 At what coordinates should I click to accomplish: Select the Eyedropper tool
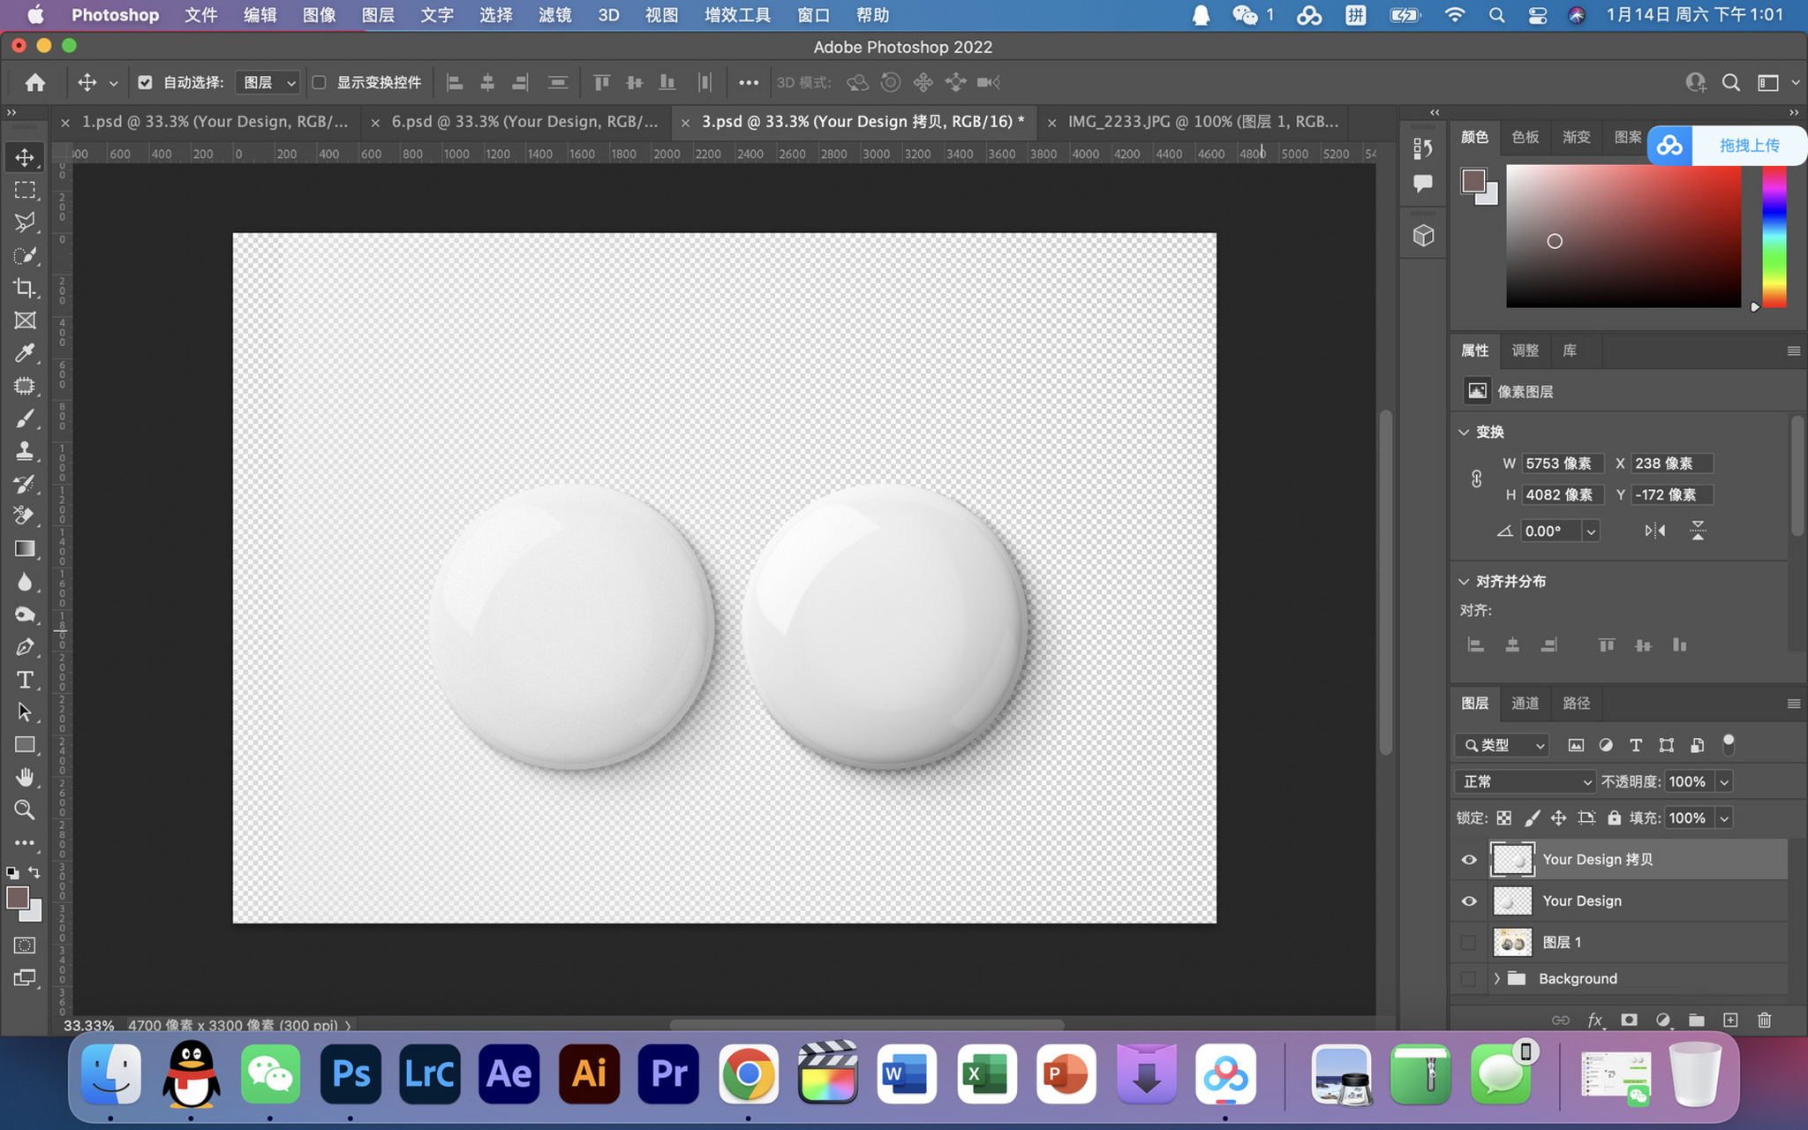pyautogui.click(x=25, y=353)
